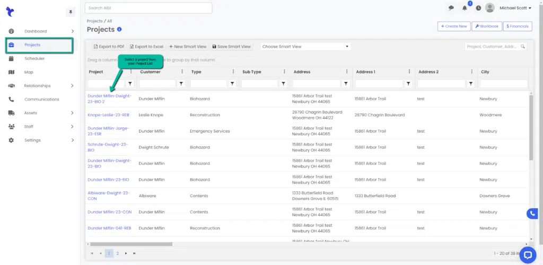
Task: Open the chat messages icon in header
Action: 451,8
